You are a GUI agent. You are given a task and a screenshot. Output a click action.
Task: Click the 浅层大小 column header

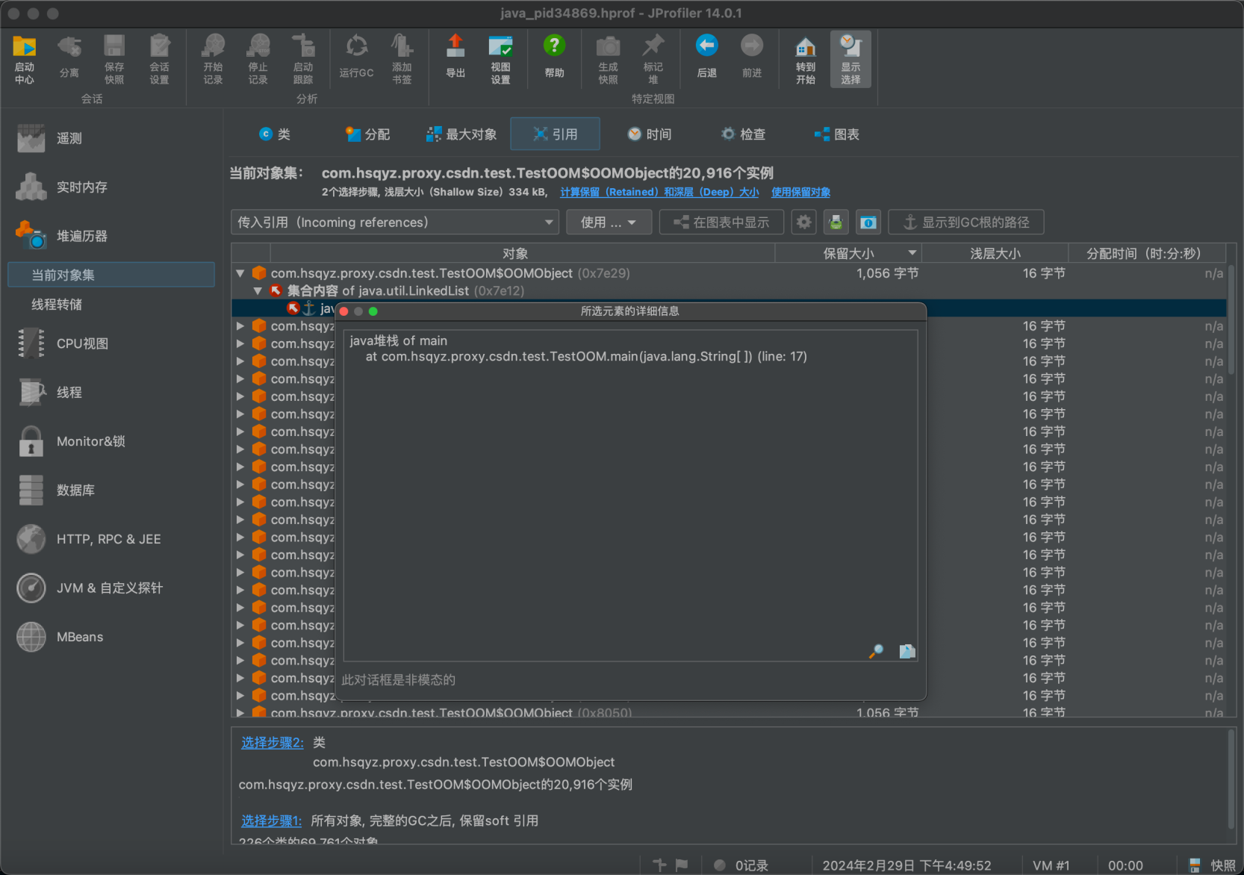tap(995, 253)
